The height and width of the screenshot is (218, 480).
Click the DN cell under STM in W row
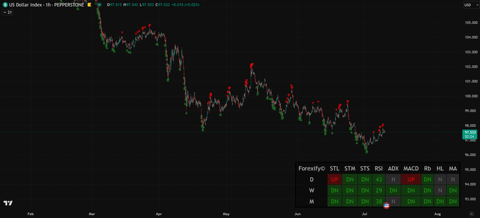(350, 190)
